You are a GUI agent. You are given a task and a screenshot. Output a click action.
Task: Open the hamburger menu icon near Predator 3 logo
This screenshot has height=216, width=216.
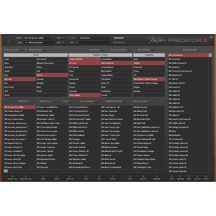coord(211,37)
